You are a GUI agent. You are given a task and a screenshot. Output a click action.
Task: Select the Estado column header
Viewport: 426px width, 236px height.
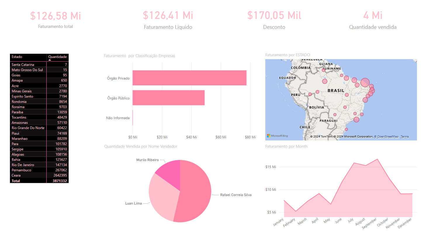pyautogui.click(x=17, y=57)
